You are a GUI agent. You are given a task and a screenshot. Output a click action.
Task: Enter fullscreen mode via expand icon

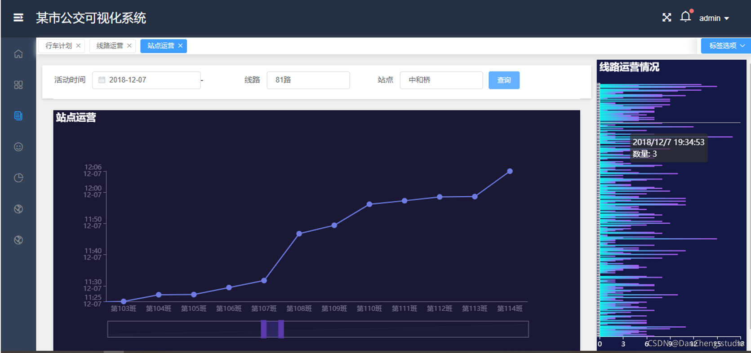667,18
